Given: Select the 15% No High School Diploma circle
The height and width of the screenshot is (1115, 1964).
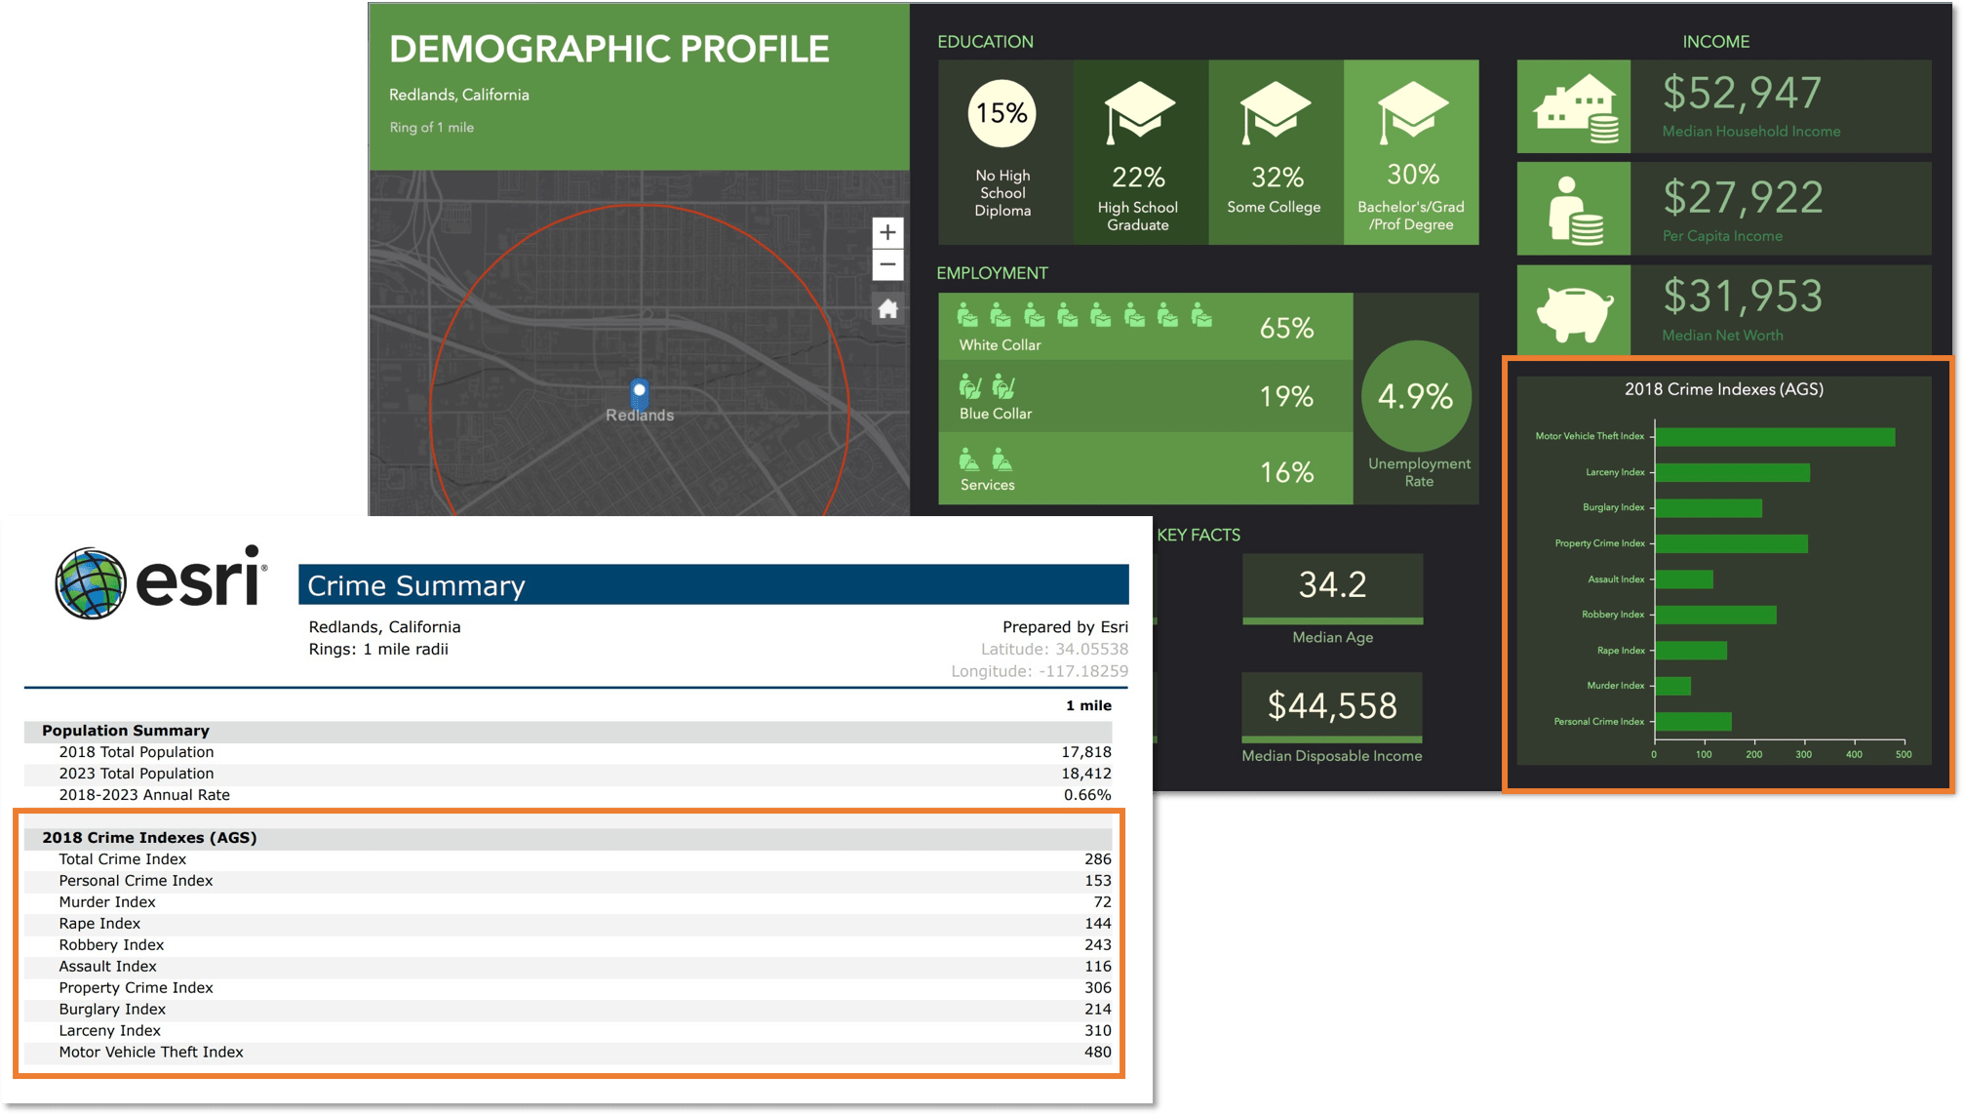Looking at the screenshot, I should tap(1002, 114).
